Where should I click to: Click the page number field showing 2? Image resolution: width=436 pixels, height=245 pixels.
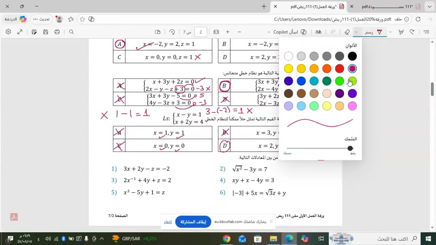click(x=201, y=32)
